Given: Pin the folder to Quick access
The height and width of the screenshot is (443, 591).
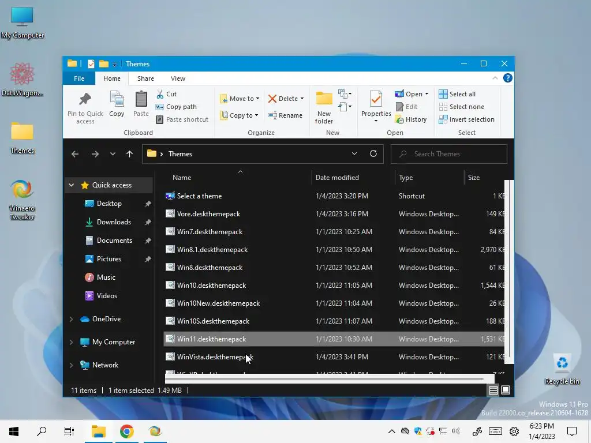Looking at the screenshot, I should [x=85, y=108].
